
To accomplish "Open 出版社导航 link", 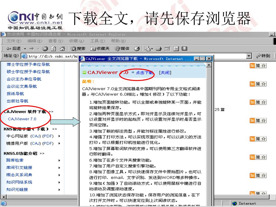I will click(17, 101).
